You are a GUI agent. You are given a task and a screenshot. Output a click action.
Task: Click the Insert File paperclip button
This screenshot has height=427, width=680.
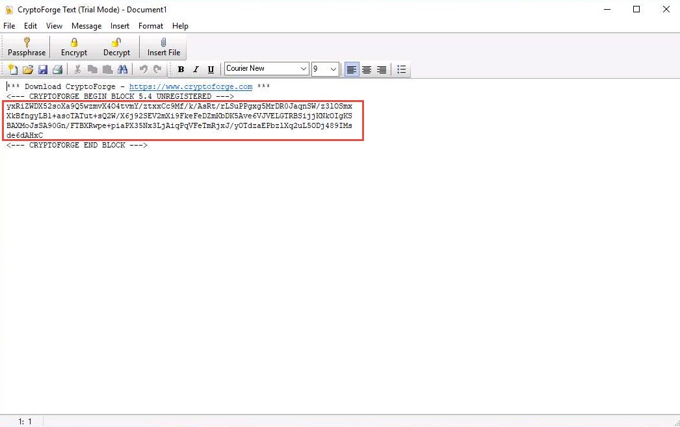point(164,47)
